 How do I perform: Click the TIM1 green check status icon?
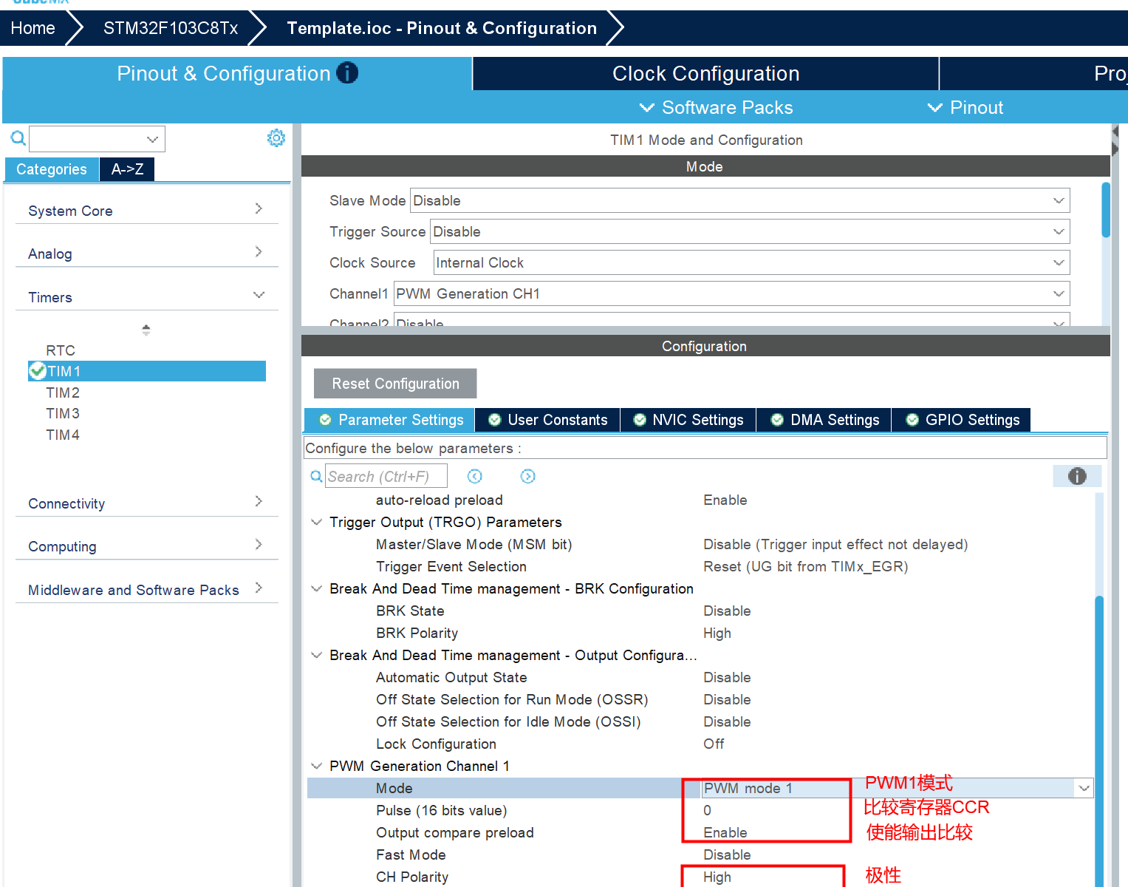tap(38, 371)
